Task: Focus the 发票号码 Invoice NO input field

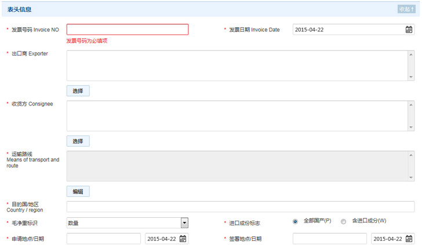Action: [128, 30]
